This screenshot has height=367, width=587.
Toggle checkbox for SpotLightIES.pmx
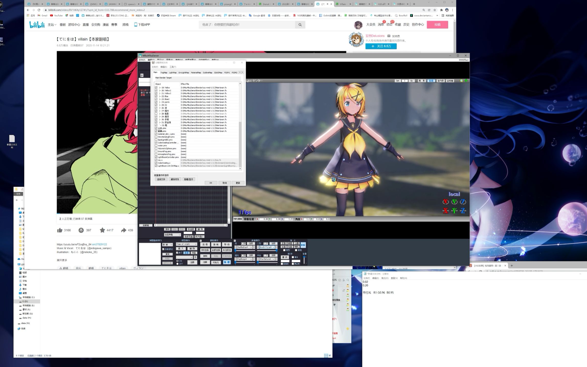tap(156, 140)
